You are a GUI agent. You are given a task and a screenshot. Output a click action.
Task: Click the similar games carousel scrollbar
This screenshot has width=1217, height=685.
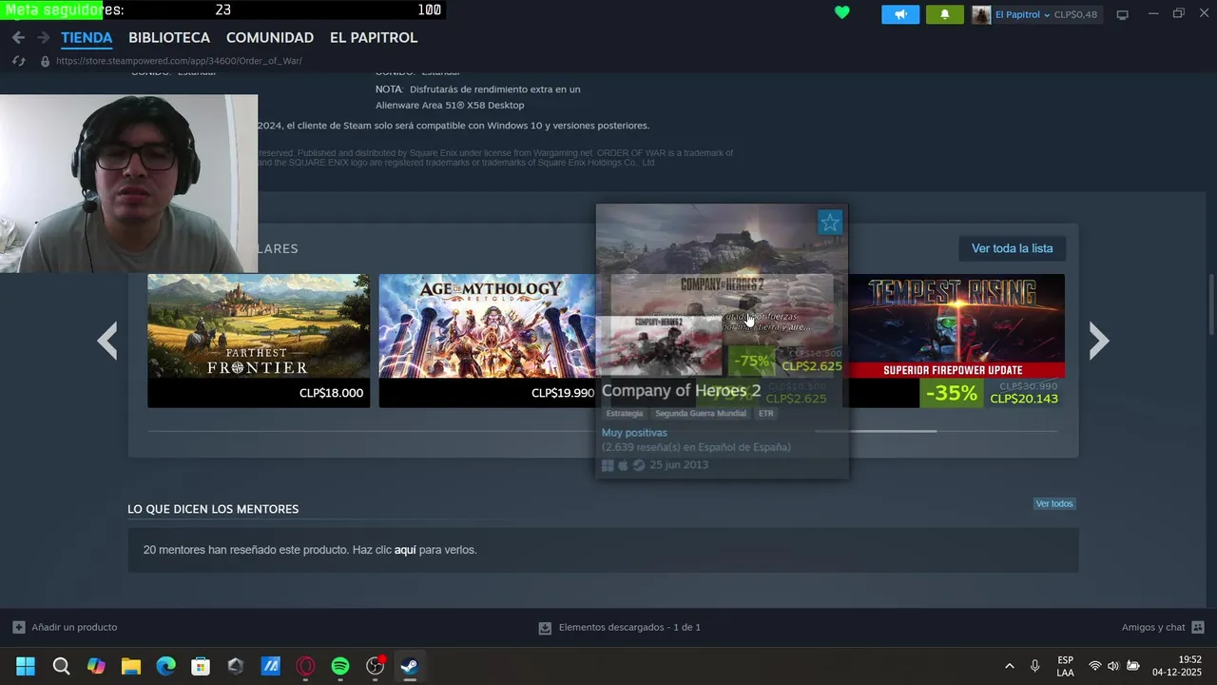876,431
